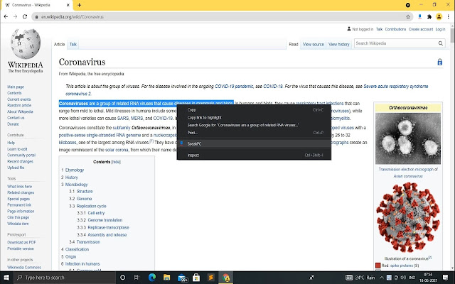Open the Create account link
The width and height of the screenshot is (455, 284).
coord(421,29)
